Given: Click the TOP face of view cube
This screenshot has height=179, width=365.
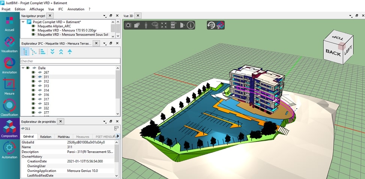Looking at the screenshot, I should pos(339,38).
